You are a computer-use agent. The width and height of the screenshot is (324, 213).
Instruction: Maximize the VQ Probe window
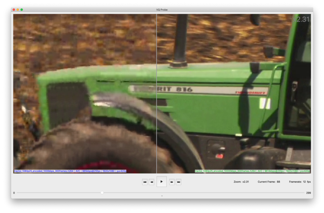point(22,10)
